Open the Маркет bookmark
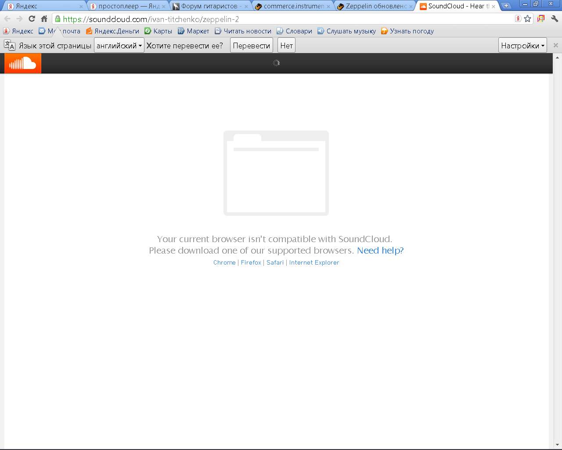Image resolution: width=562 pixels, height=450 pixels. pyautogui.click(x=194, y=31)
